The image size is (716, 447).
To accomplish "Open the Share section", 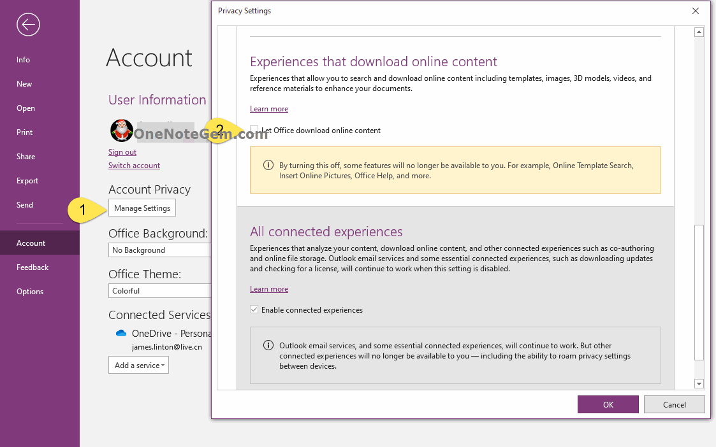I will 26,157.
